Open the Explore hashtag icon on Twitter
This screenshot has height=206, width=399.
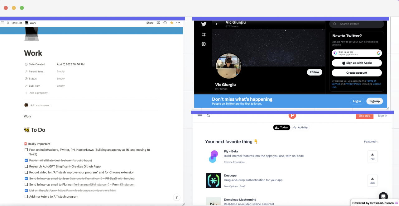pos(204,34)
